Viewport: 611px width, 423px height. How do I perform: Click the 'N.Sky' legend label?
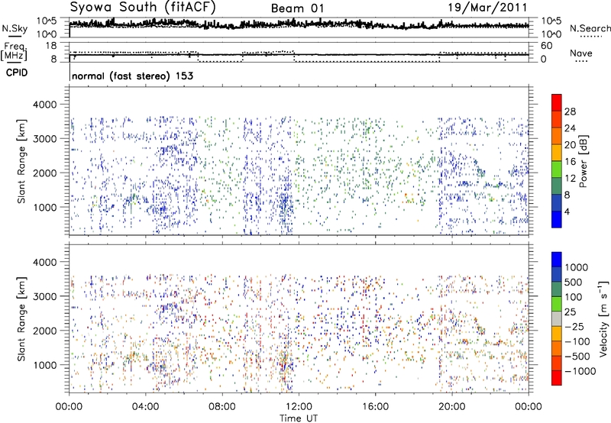pyautogui.click(x=15, y=29)
